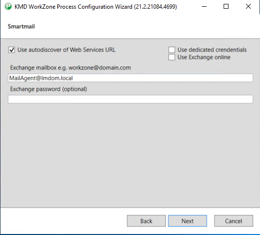
Task: Enable the Use dedicated crendentials checkbox
Action: (x=172, y=50)
